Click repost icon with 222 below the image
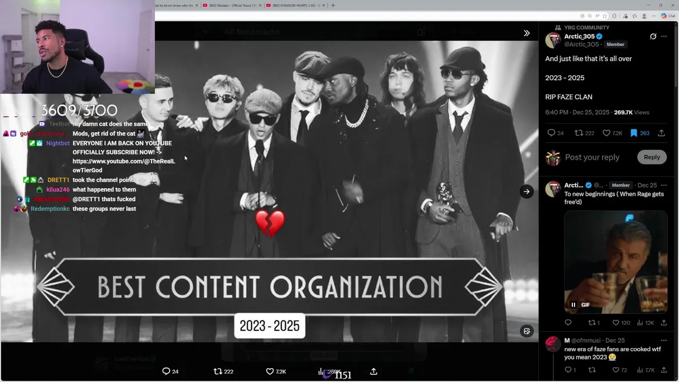This screenshot has height=382, width=679. pos(223,371)
